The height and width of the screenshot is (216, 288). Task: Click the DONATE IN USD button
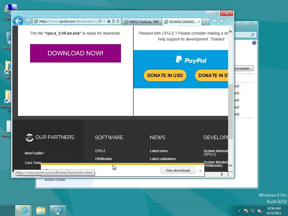click(x=165, y=75)
